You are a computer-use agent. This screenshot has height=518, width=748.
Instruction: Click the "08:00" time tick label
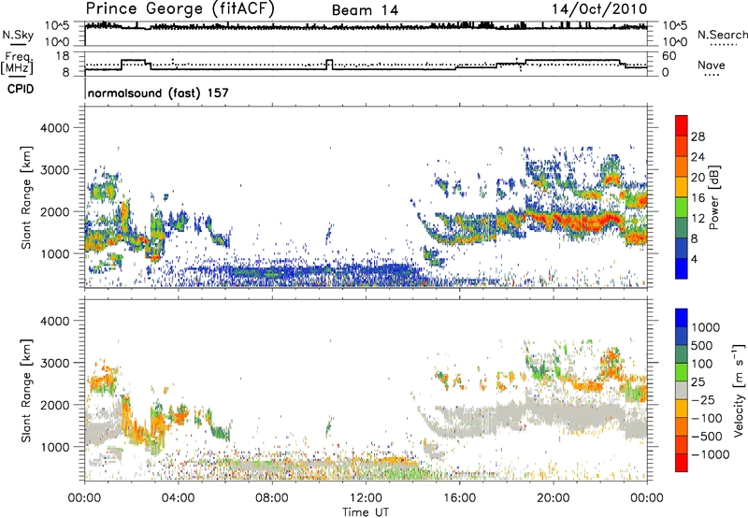pos(272,498)
